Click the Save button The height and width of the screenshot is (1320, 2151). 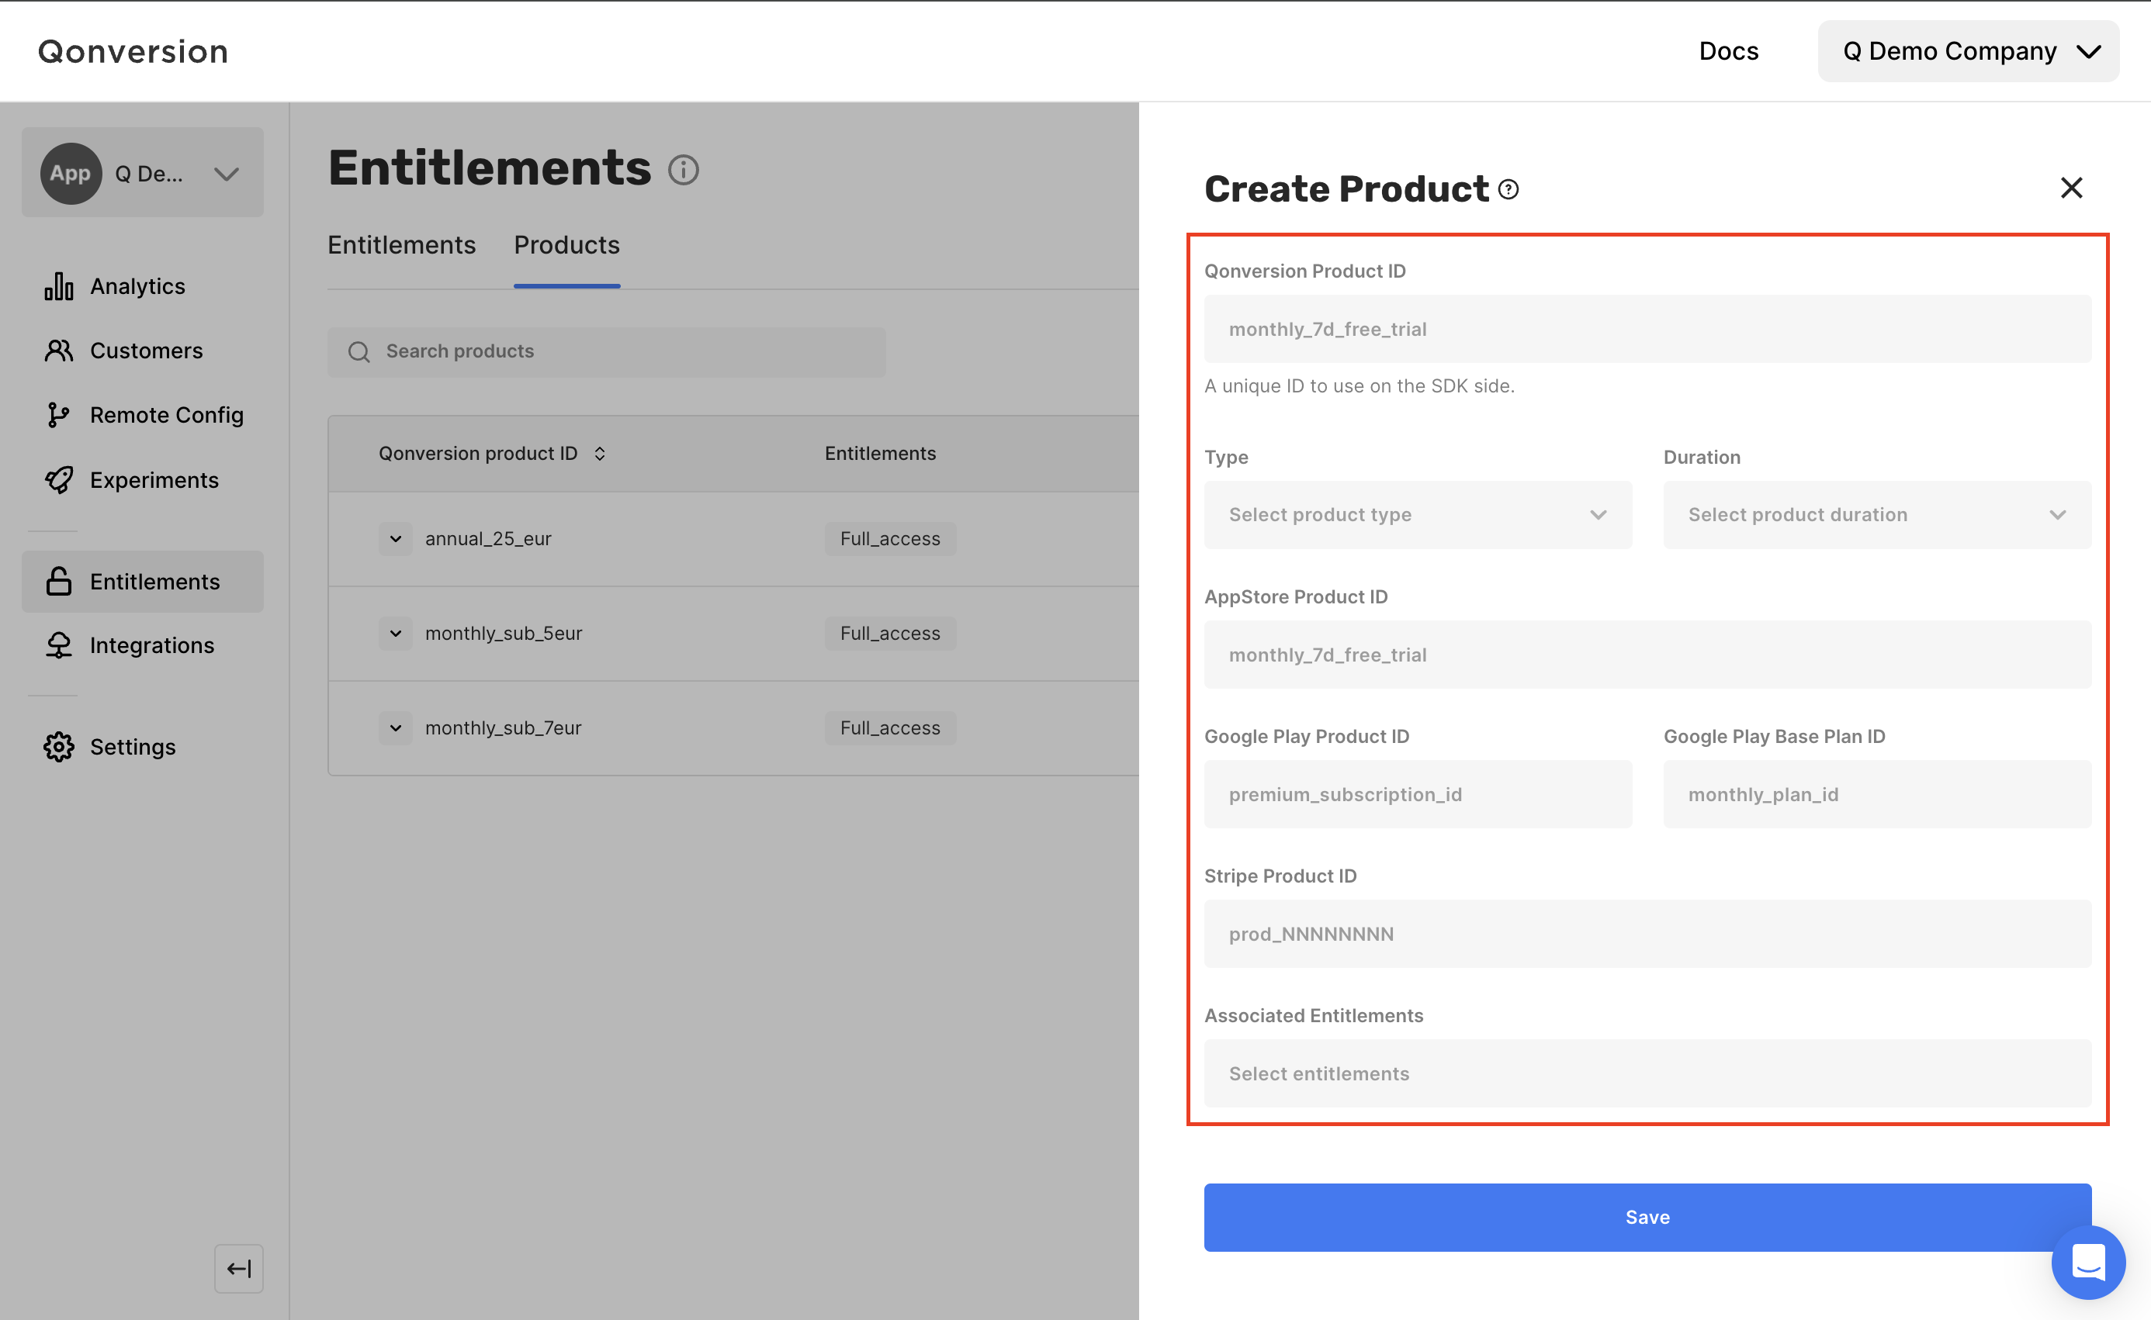1646,1217
